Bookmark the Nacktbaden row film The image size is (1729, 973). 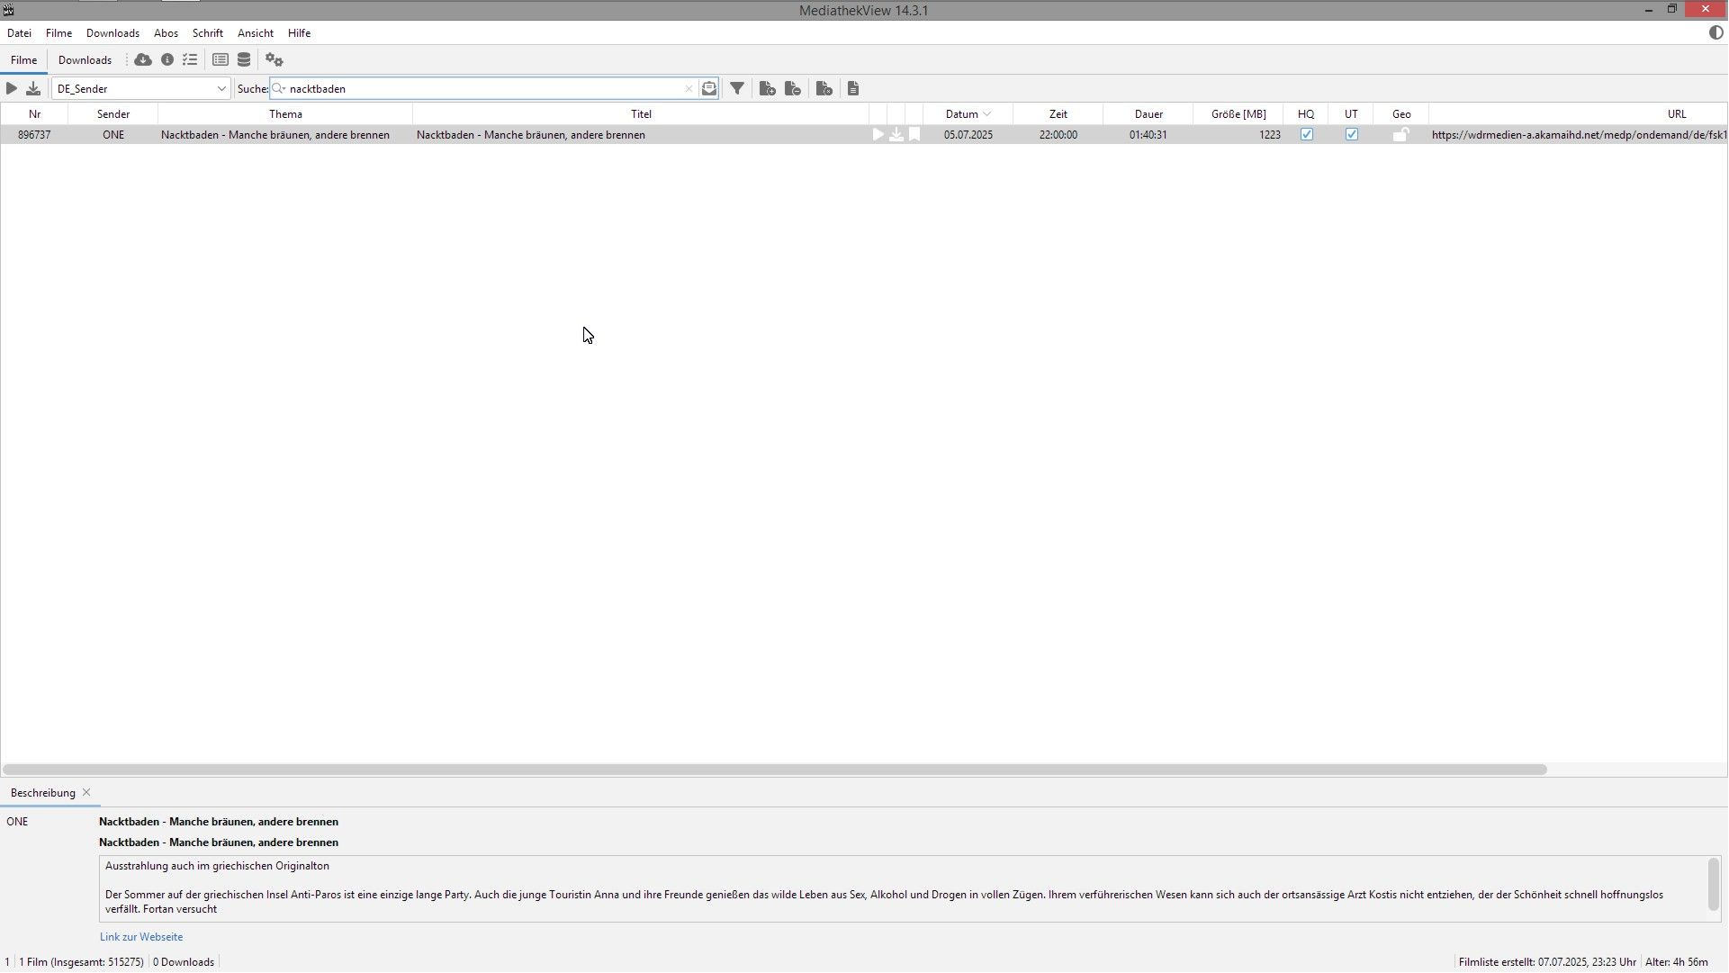(914, 135)
